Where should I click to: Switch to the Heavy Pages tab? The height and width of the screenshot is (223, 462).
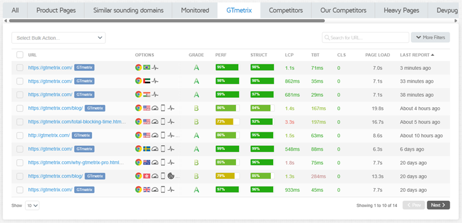401,10
